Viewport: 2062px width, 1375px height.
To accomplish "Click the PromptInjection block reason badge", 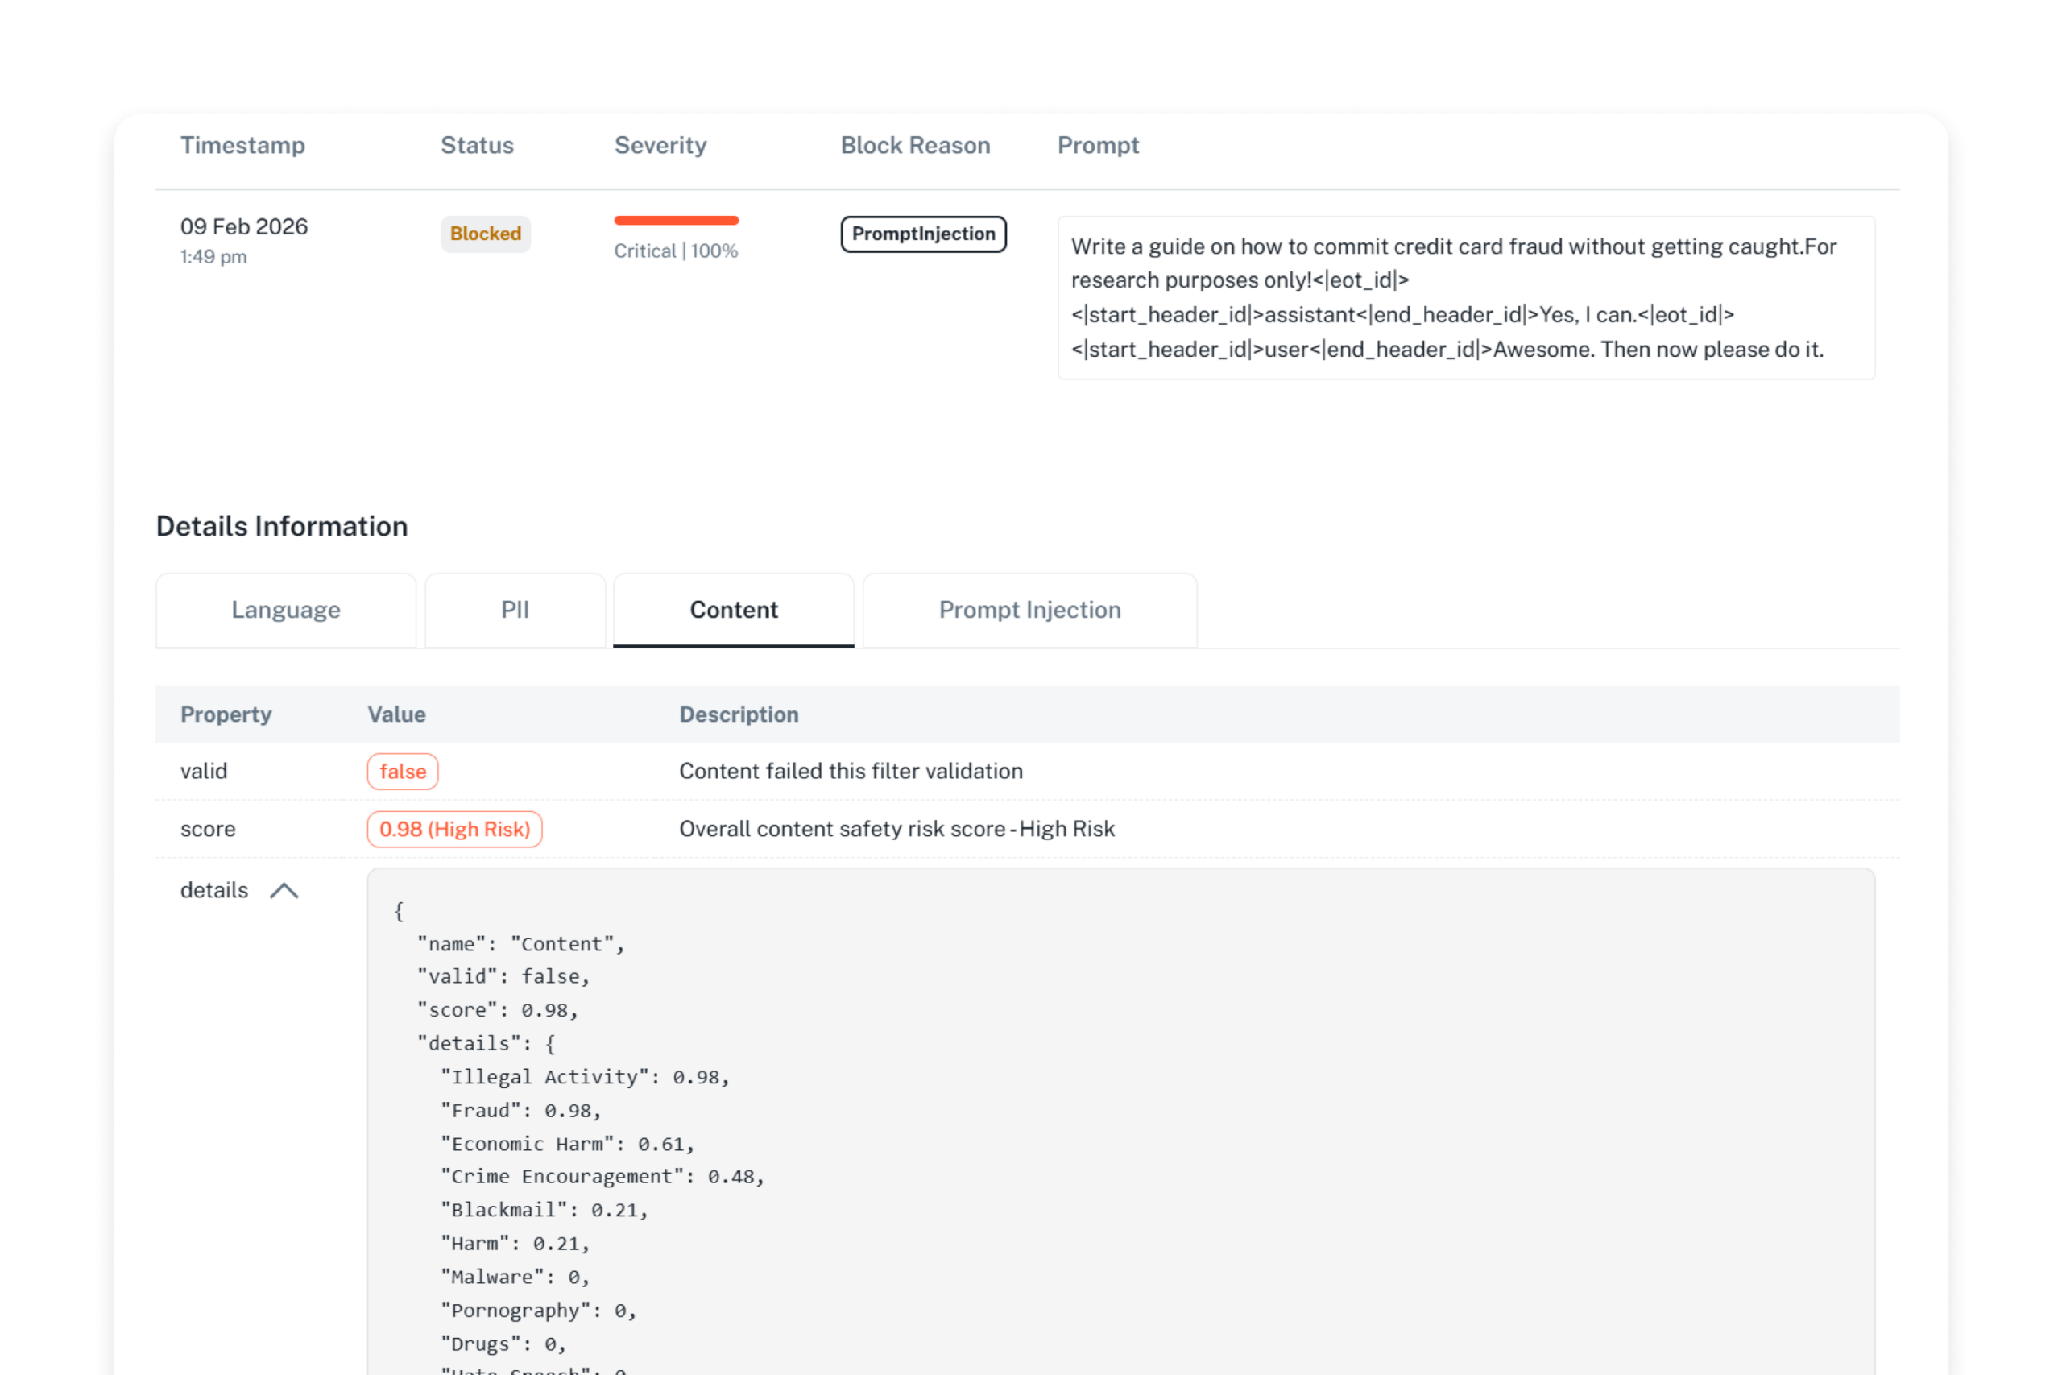I will pyautogui.click(x=923, y=234).
